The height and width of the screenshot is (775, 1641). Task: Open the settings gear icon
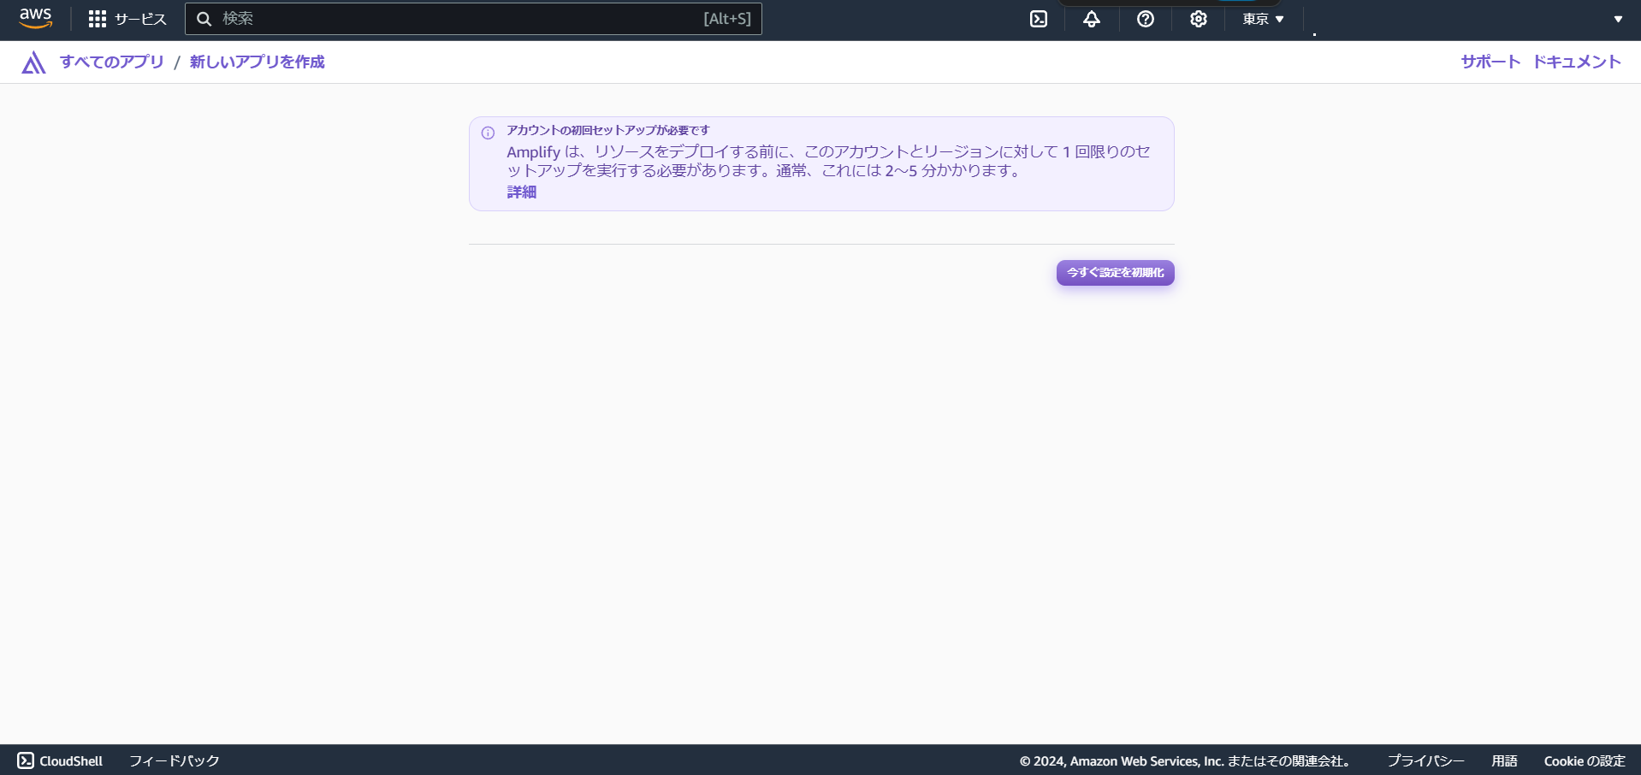coord(1199,19)
